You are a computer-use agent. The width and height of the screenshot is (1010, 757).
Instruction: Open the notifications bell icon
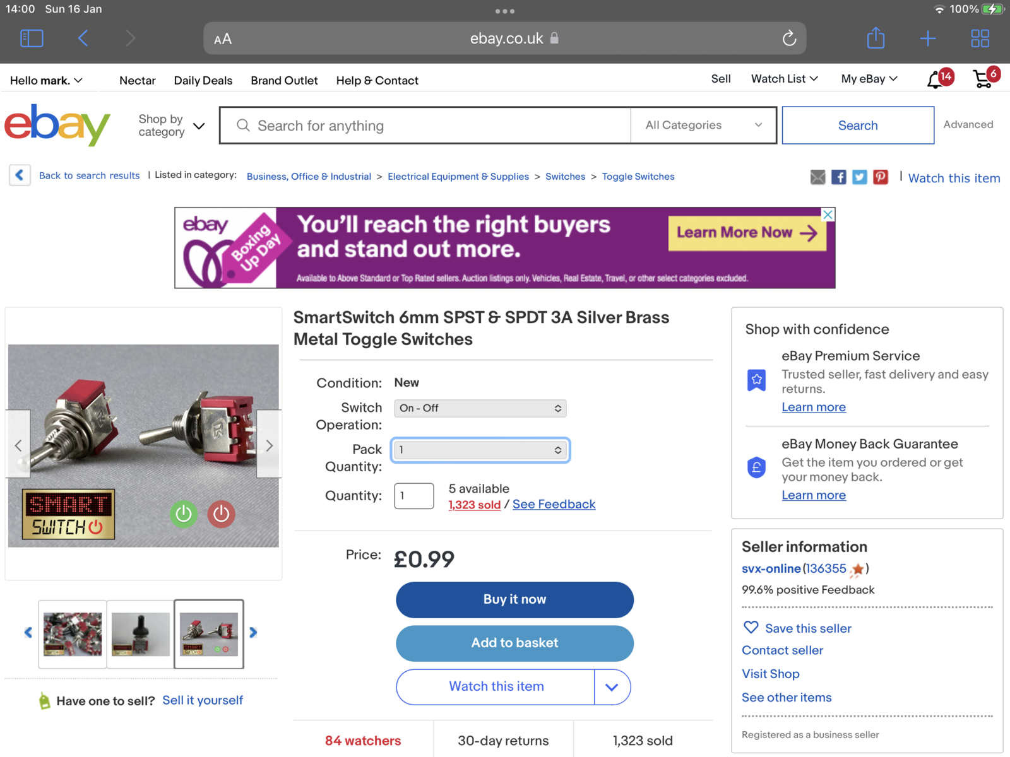pyautogui.click(x=936, y=79)
